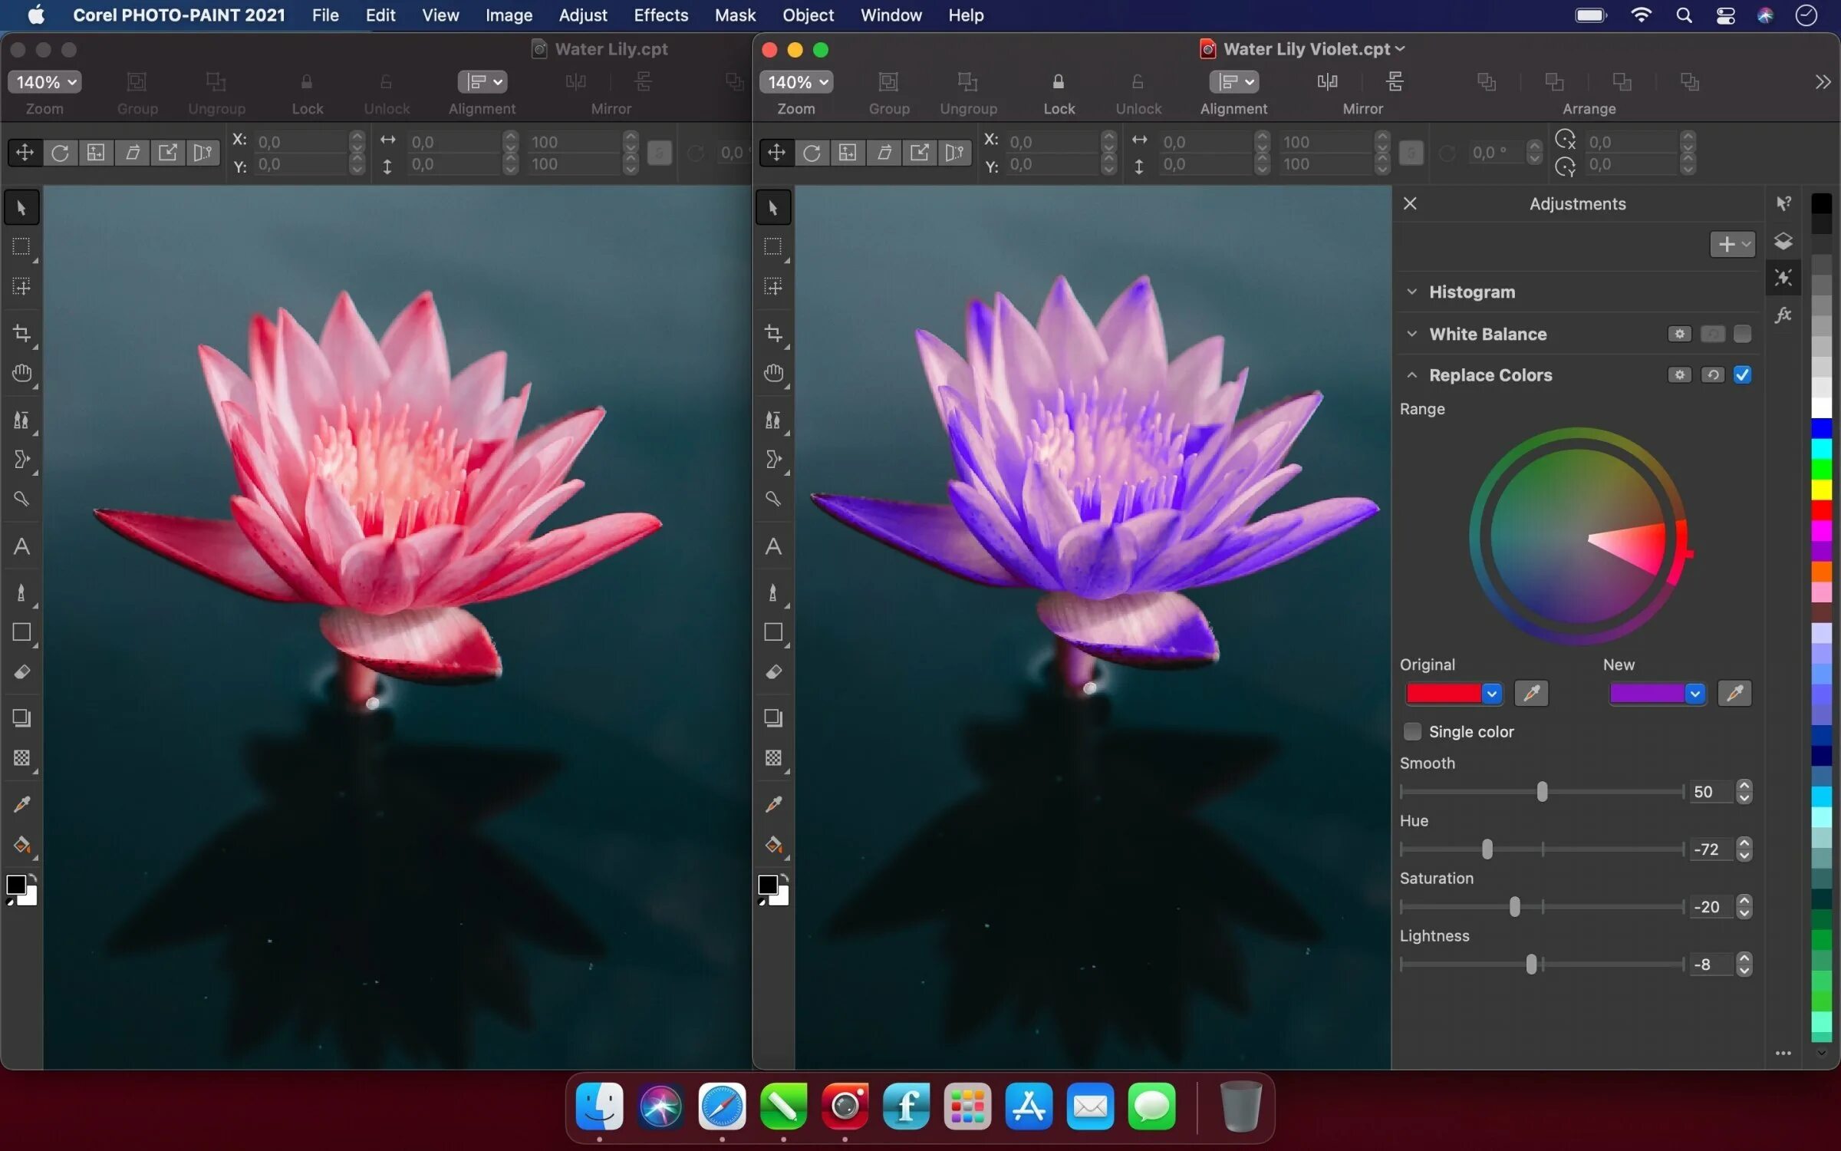This screenshot has width=1841, height=1151.
Task: Click the Lock icon in right toolbar
Action: point(1058,82)
